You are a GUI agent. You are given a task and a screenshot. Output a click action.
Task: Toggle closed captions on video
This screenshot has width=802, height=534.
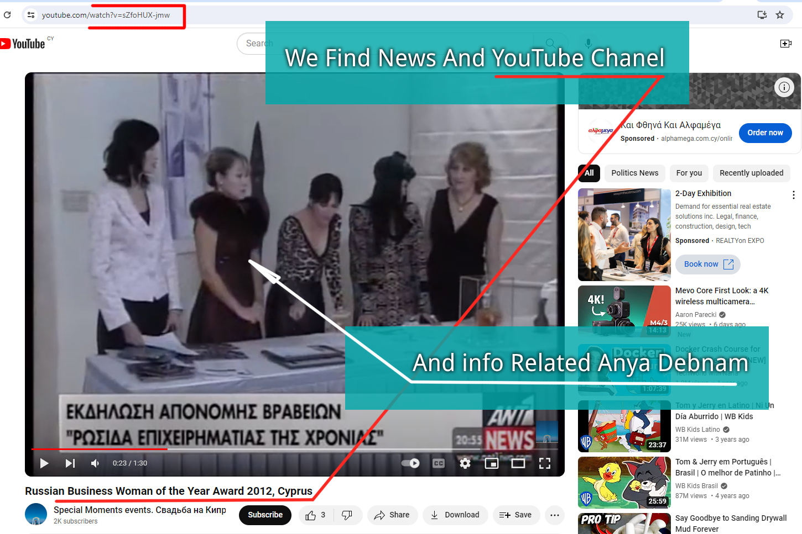(439, 463)
